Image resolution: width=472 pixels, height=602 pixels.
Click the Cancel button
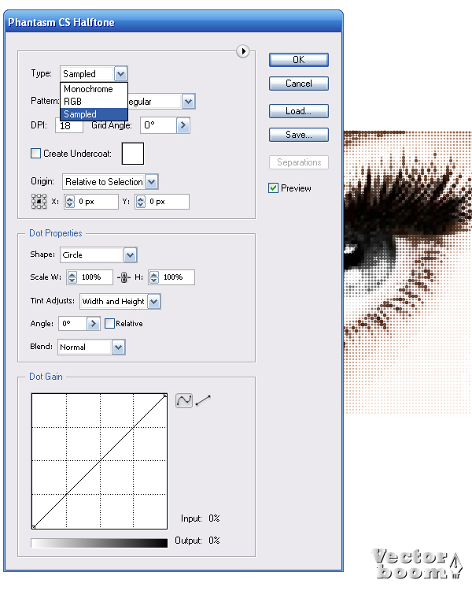coord(299,84)
